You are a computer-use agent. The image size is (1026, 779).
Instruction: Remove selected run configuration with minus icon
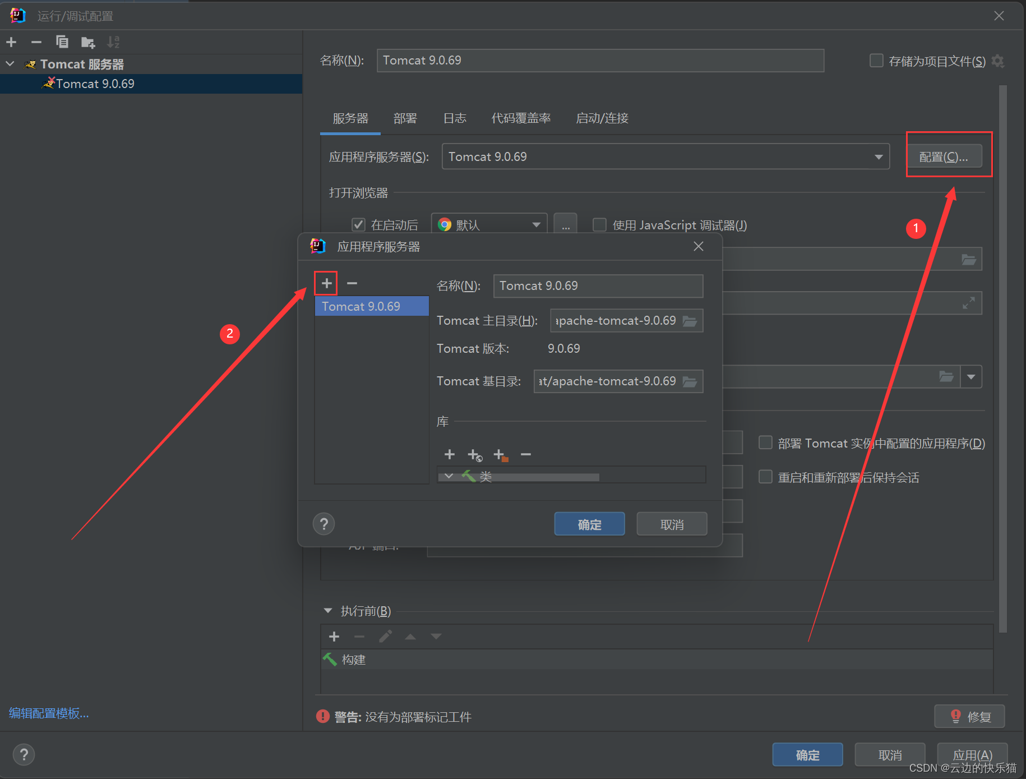[x=36, y=42]
